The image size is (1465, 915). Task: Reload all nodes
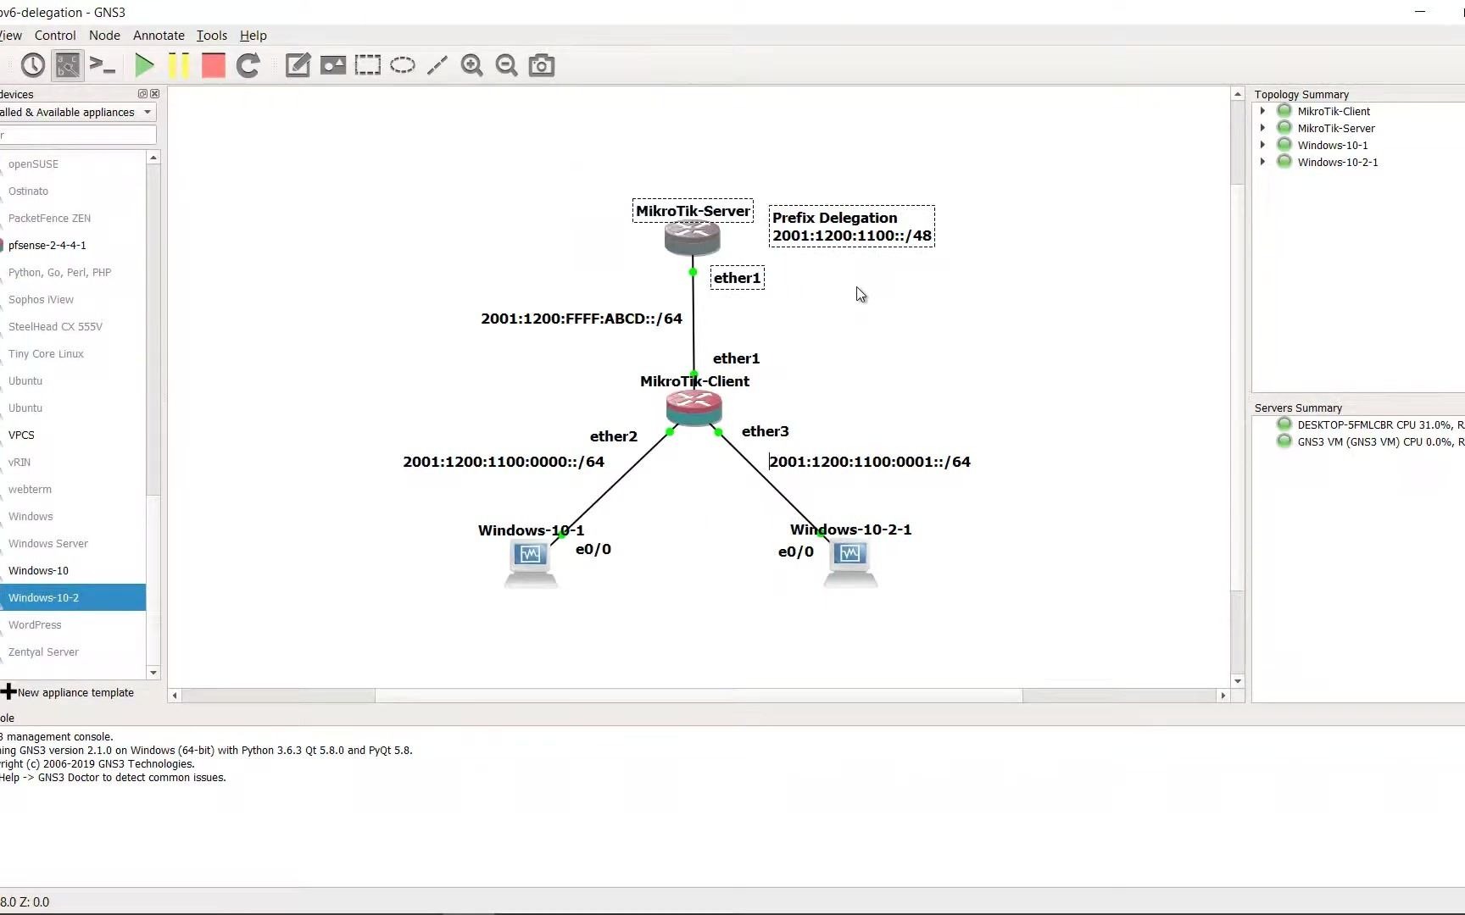(x=248, y=65)
